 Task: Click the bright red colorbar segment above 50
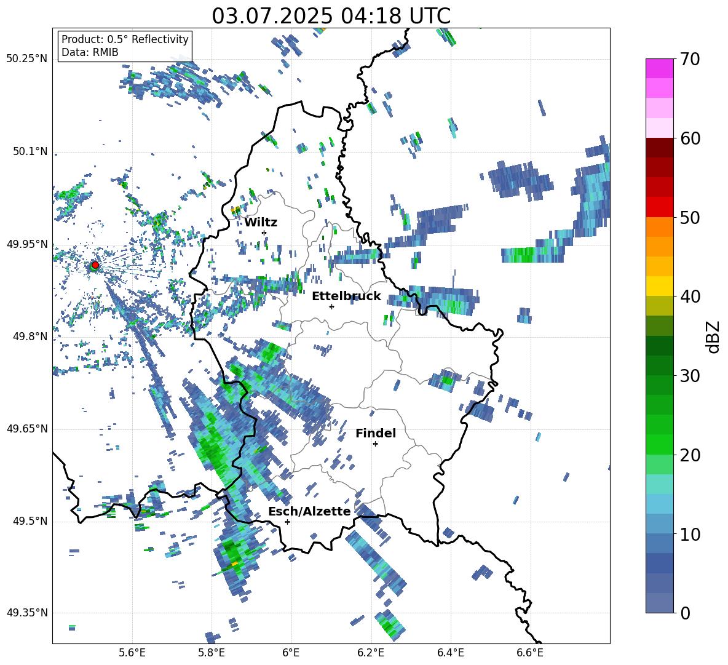click(x=659, y=207)
